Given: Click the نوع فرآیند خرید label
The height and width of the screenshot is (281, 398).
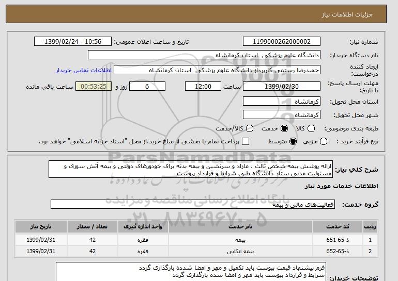Looking at the screenshot, I should [x=357, y=141].
